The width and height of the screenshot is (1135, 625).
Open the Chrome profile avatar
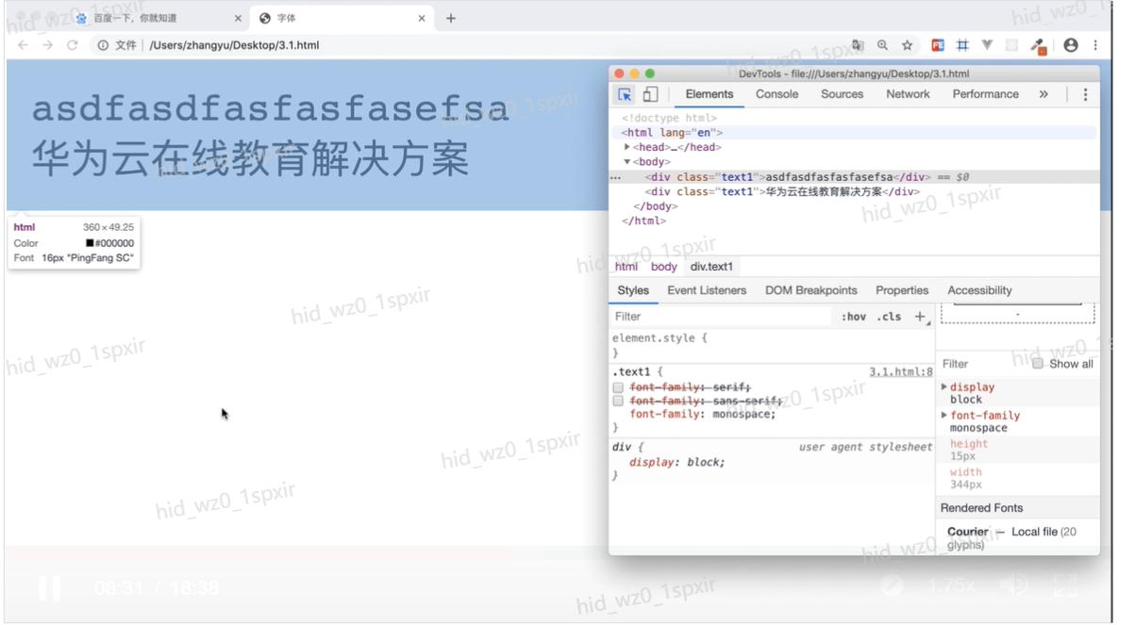[1071, 45]
